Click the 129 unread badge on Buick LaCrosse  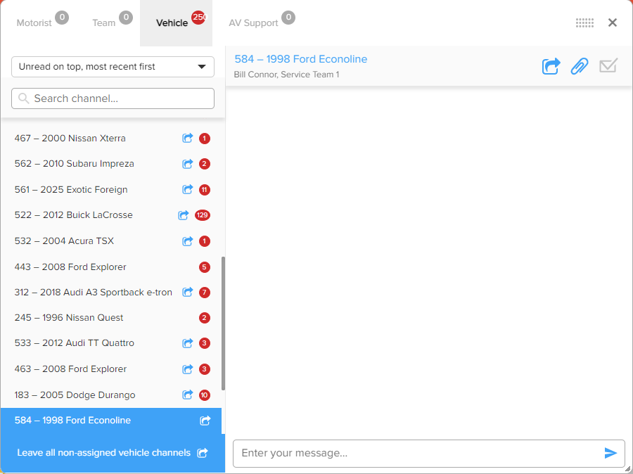tap(203, 215)
